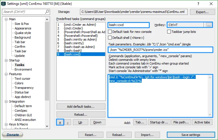Image resolution: width=218 pixels, height=140 pixels.
Task: Open hotkey chooser ellipsis button
Action: [x=209, y=25]
